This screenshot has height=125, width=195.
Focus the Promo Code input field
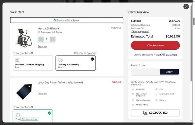(x=145, y=72)
